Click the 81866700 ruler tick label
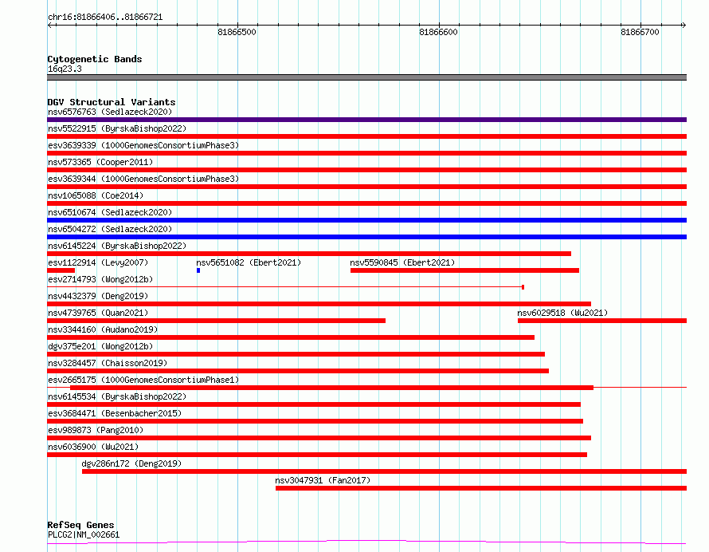This screenshot has width=709, height=552. 640,32
